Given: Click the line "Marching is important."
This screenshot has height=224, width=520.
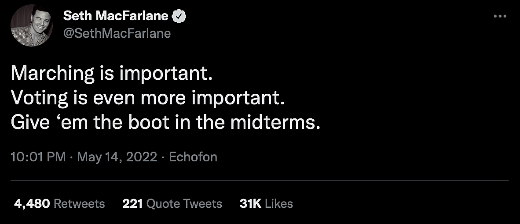Looking at the screenshot, I should click(x=112, y=73).
